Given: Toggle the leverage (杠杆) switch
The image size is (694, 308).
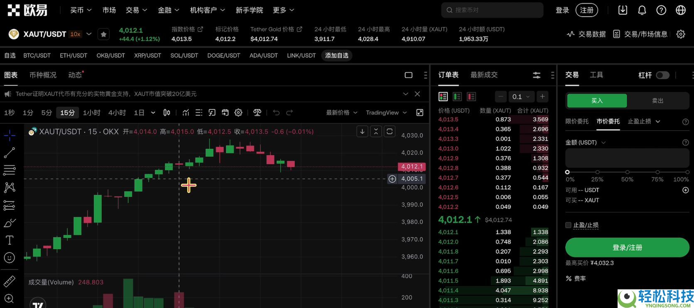Looking at the screenshot, I should [662, 75].
